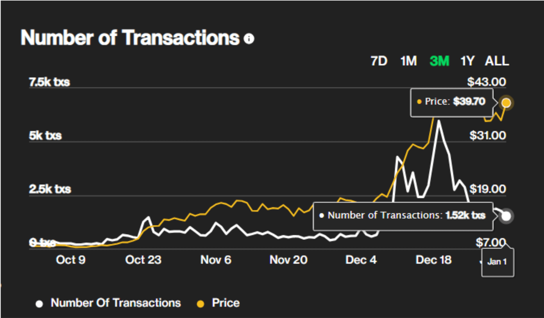Select the ALL time range option
Screen dimensions: 544x318
496,61
